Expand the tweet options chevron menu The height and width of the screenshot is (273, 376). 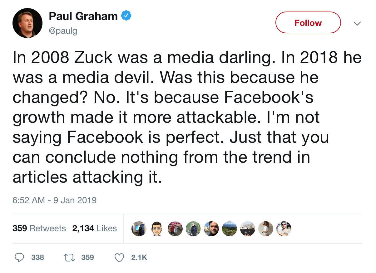tap(357, 23)
